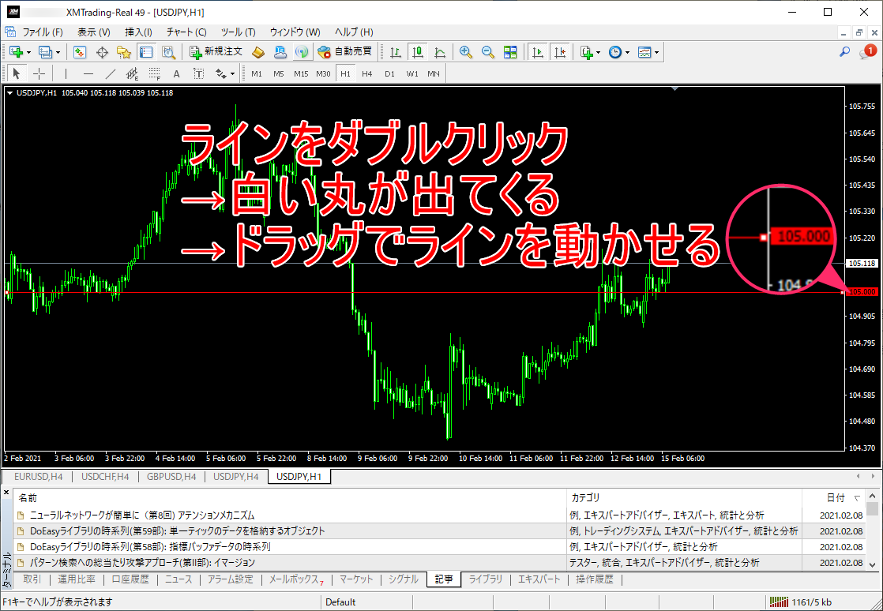The height and width of the screenshot is (611, 883).
Task: Toggle the Navigator panel star-folder icon
Action: pos(124,52)
